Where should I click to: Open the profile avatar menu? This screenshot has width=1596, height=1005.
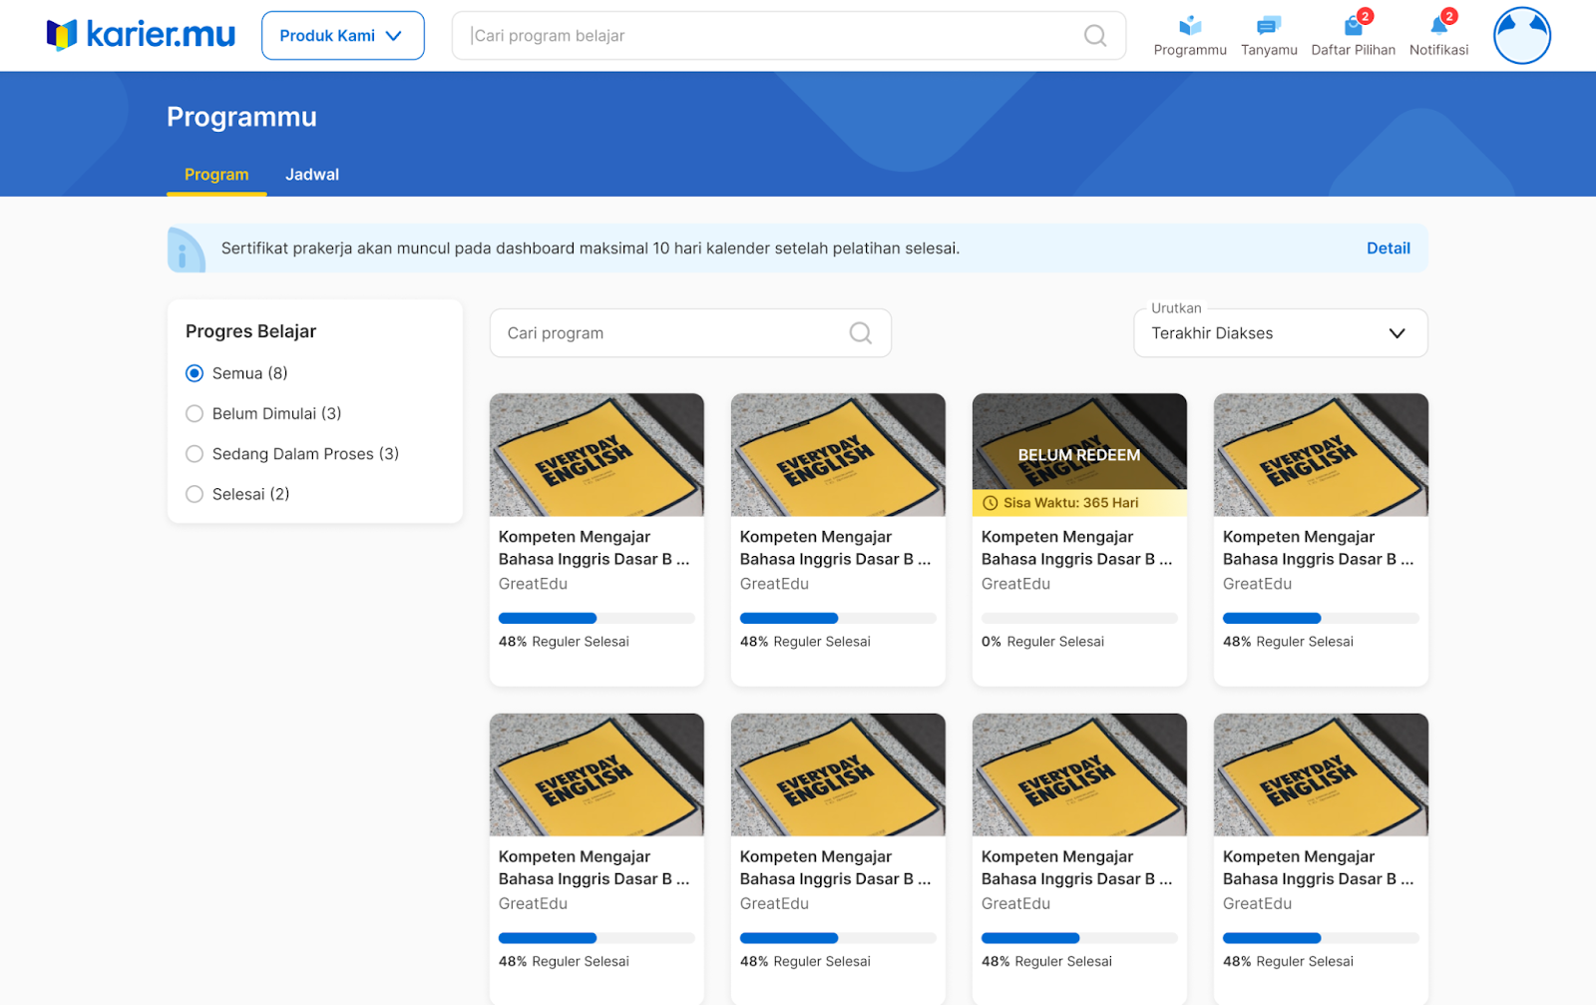1521,36
